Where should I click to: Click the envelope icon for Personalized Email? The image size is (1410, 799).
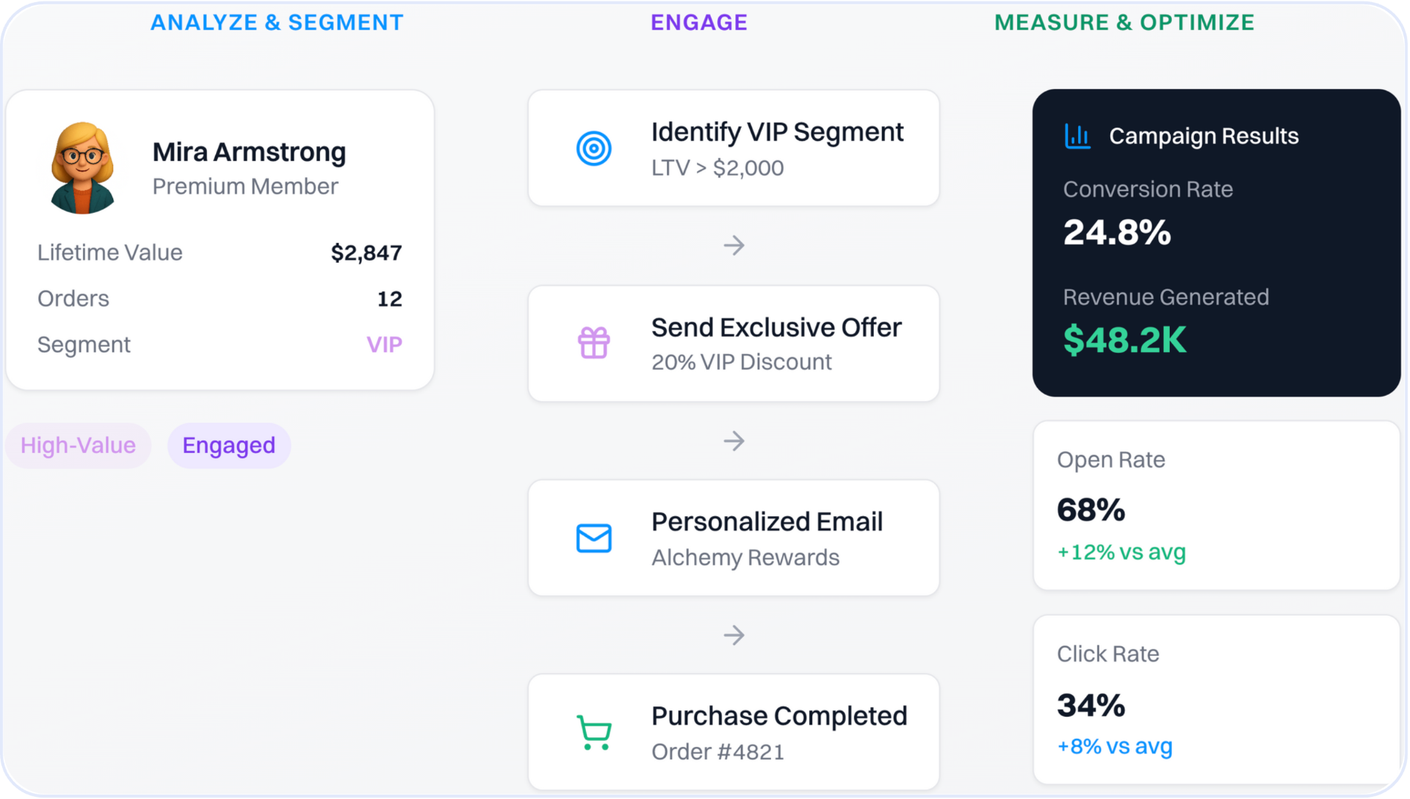(593, 538)
